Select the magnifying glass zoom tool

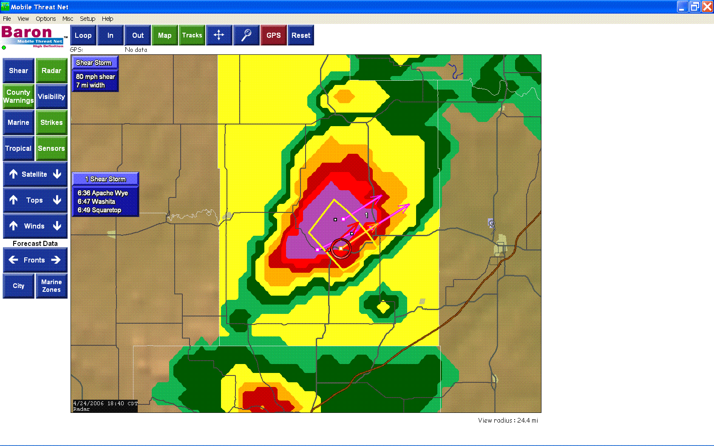click(x=246, y=35)
